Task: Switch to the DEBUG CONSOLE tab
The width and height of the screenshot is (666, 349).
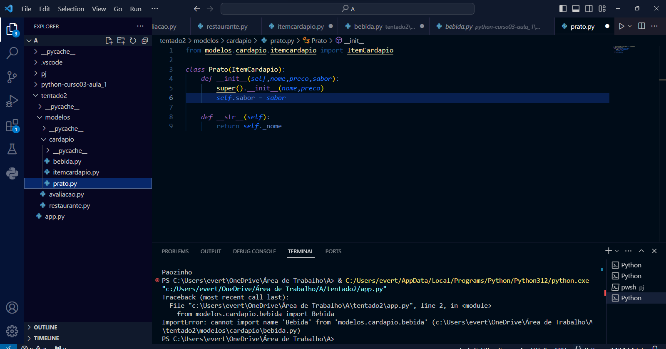Action: click(254, 252)
